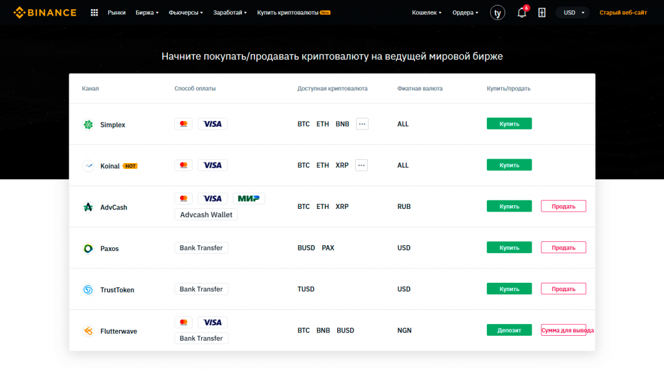The image size is (664, 372).
Task: Open the user profile avatar 'ty'
Action: pyautogui.click(x=497, y=12)
